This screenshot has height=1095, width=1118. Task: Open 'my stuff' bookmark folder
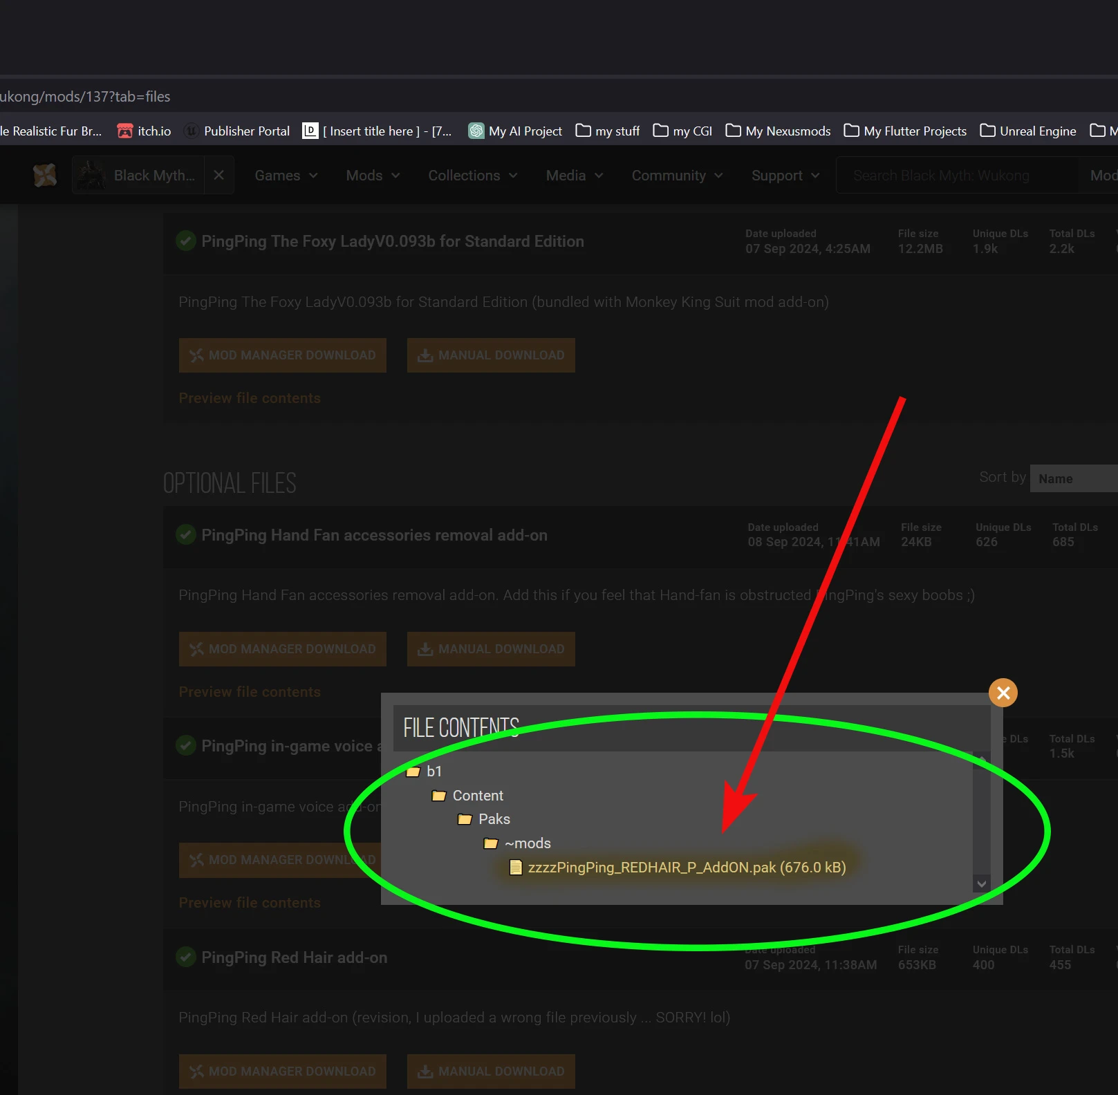[608, 131]
